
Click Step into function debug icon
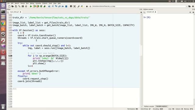click(56, 6)
